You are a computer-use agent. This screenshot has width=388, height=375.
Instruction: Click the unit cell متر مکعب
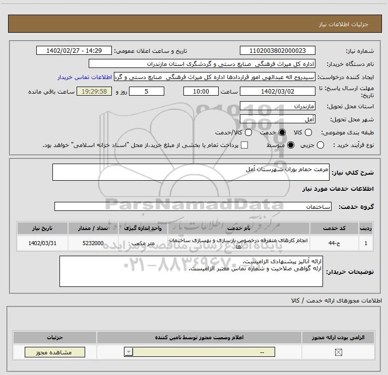143,243
